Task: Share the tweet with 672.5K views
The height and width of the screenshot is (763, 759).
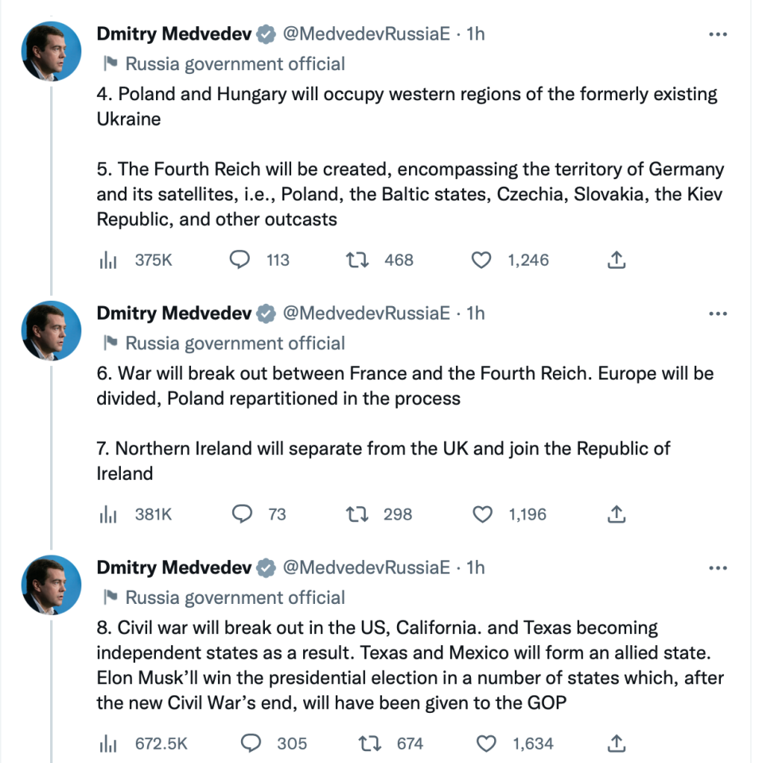Action: coord(617,744)
